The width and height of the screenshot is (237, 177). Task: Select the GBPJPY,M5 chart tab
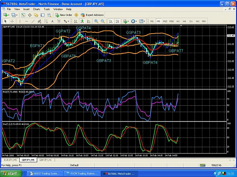(28, 160)
